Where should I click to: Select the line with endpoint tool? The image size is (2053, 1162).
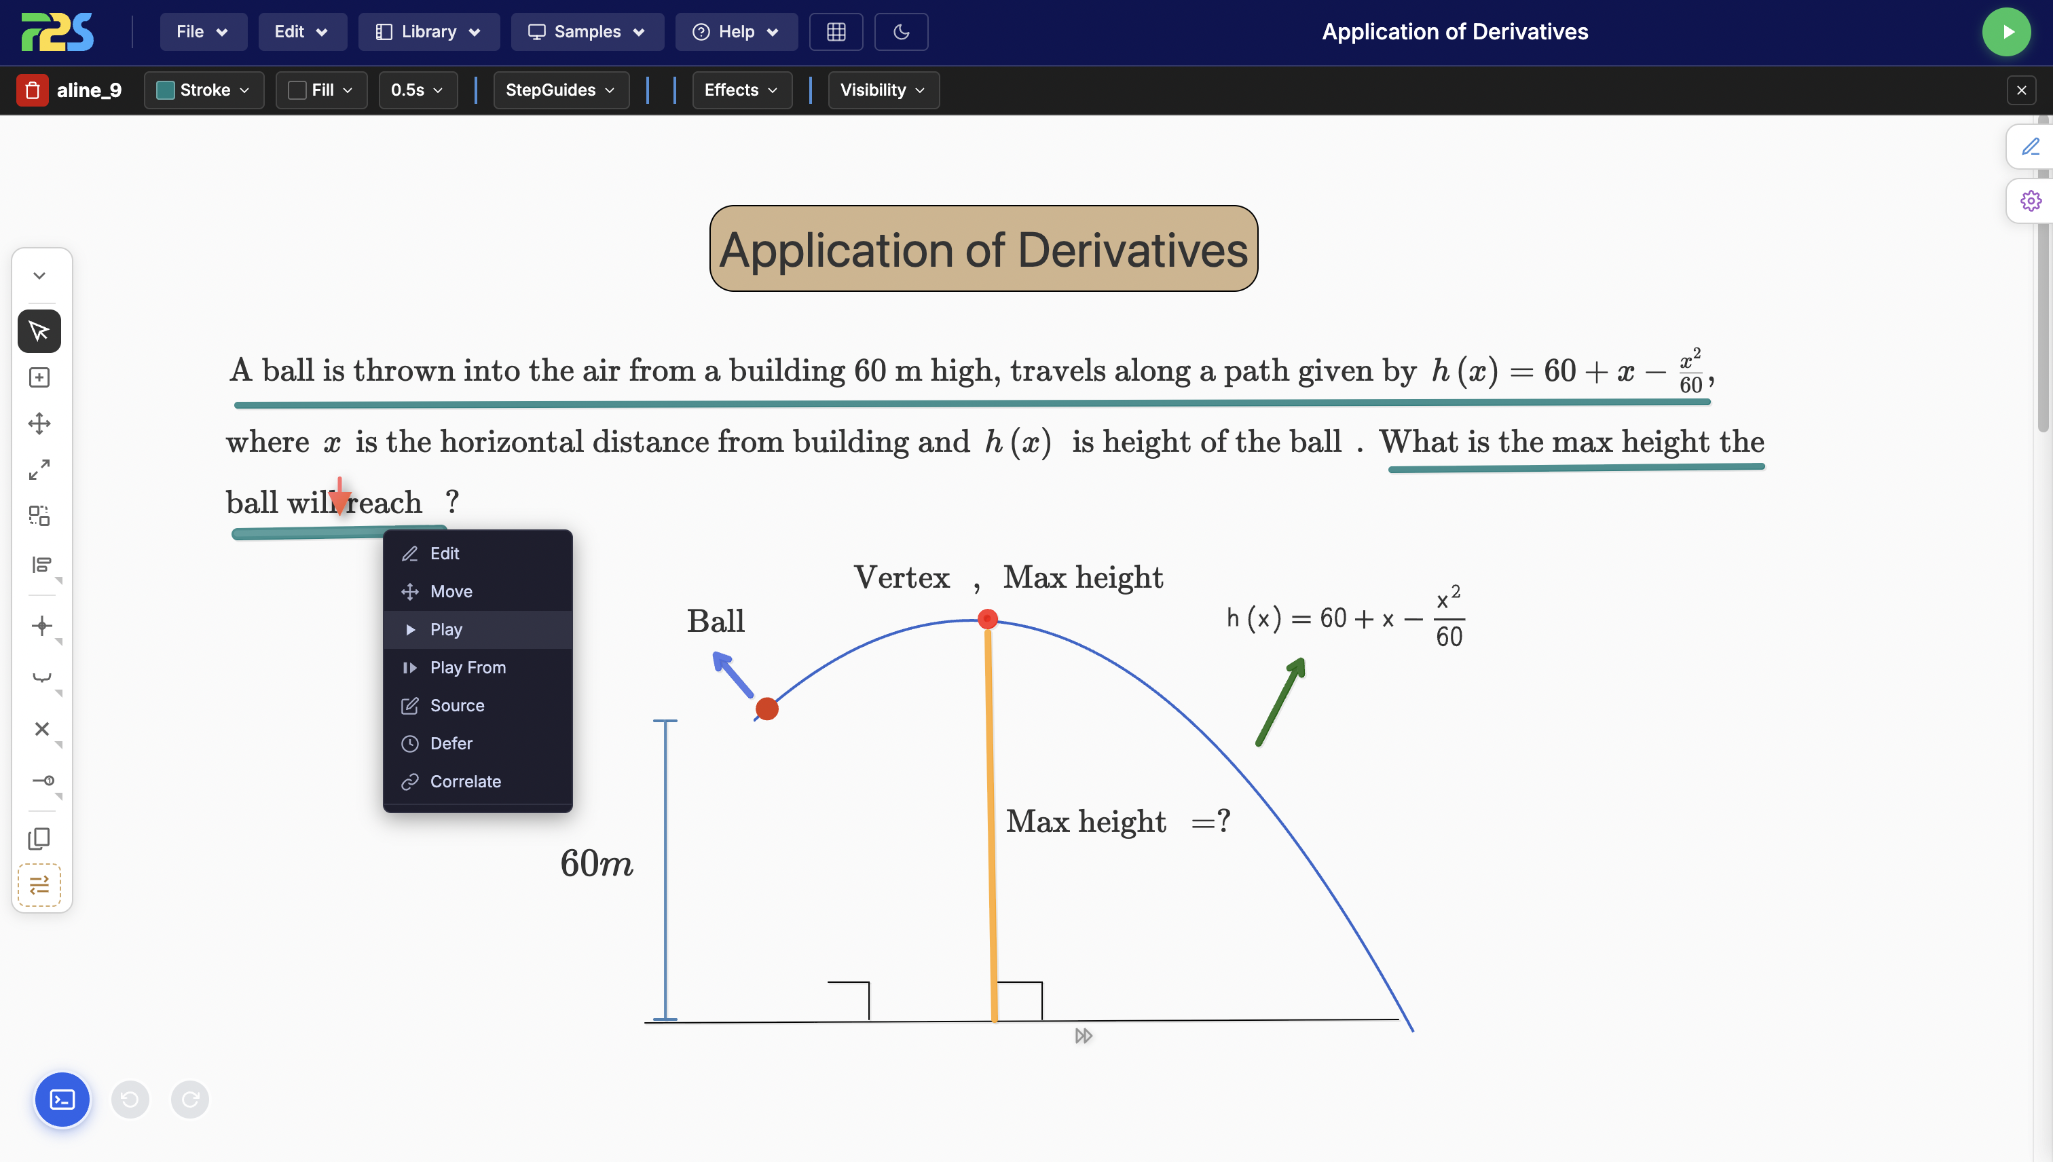click(x=41, y=781)
